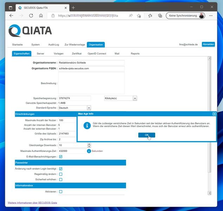Click the Organisations FQDN input field
The width and height of the screenshot is (223, 211).
coord(91,69)
